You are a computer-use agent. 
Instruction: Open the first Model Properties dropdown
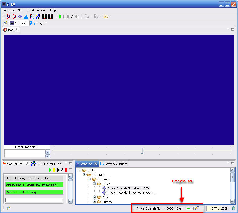[x=48, y=152]
